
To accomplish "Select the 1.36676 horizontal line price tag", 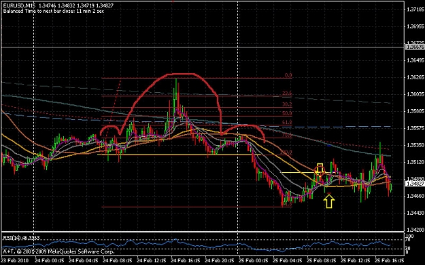I will click(x=415, y=47).
